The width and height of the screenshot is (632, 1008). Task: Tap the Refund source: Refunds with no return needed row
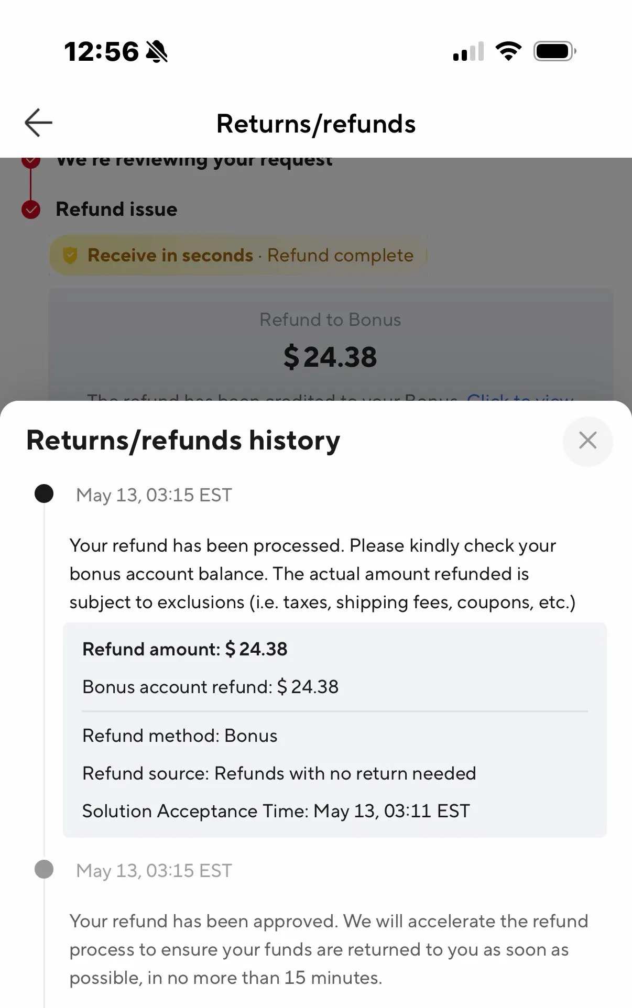279,773
